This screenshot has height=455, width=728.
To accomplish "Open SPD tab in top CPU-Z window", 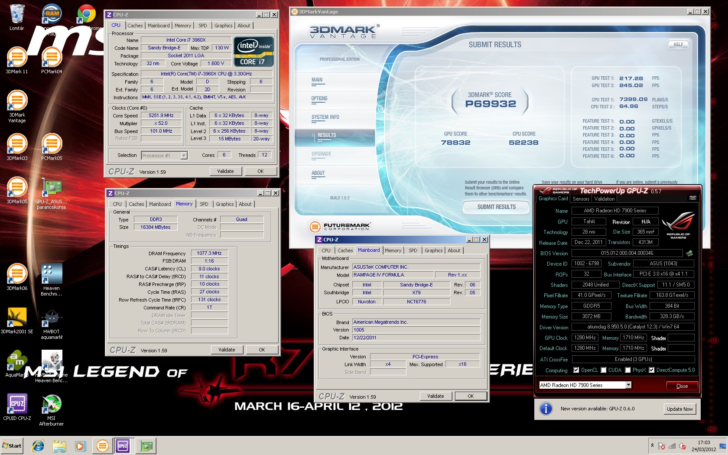I will click(x=203, y=26).
